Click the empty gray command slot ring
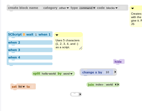The width and height of the screenshot is (142, 111). tap(75, 94)
